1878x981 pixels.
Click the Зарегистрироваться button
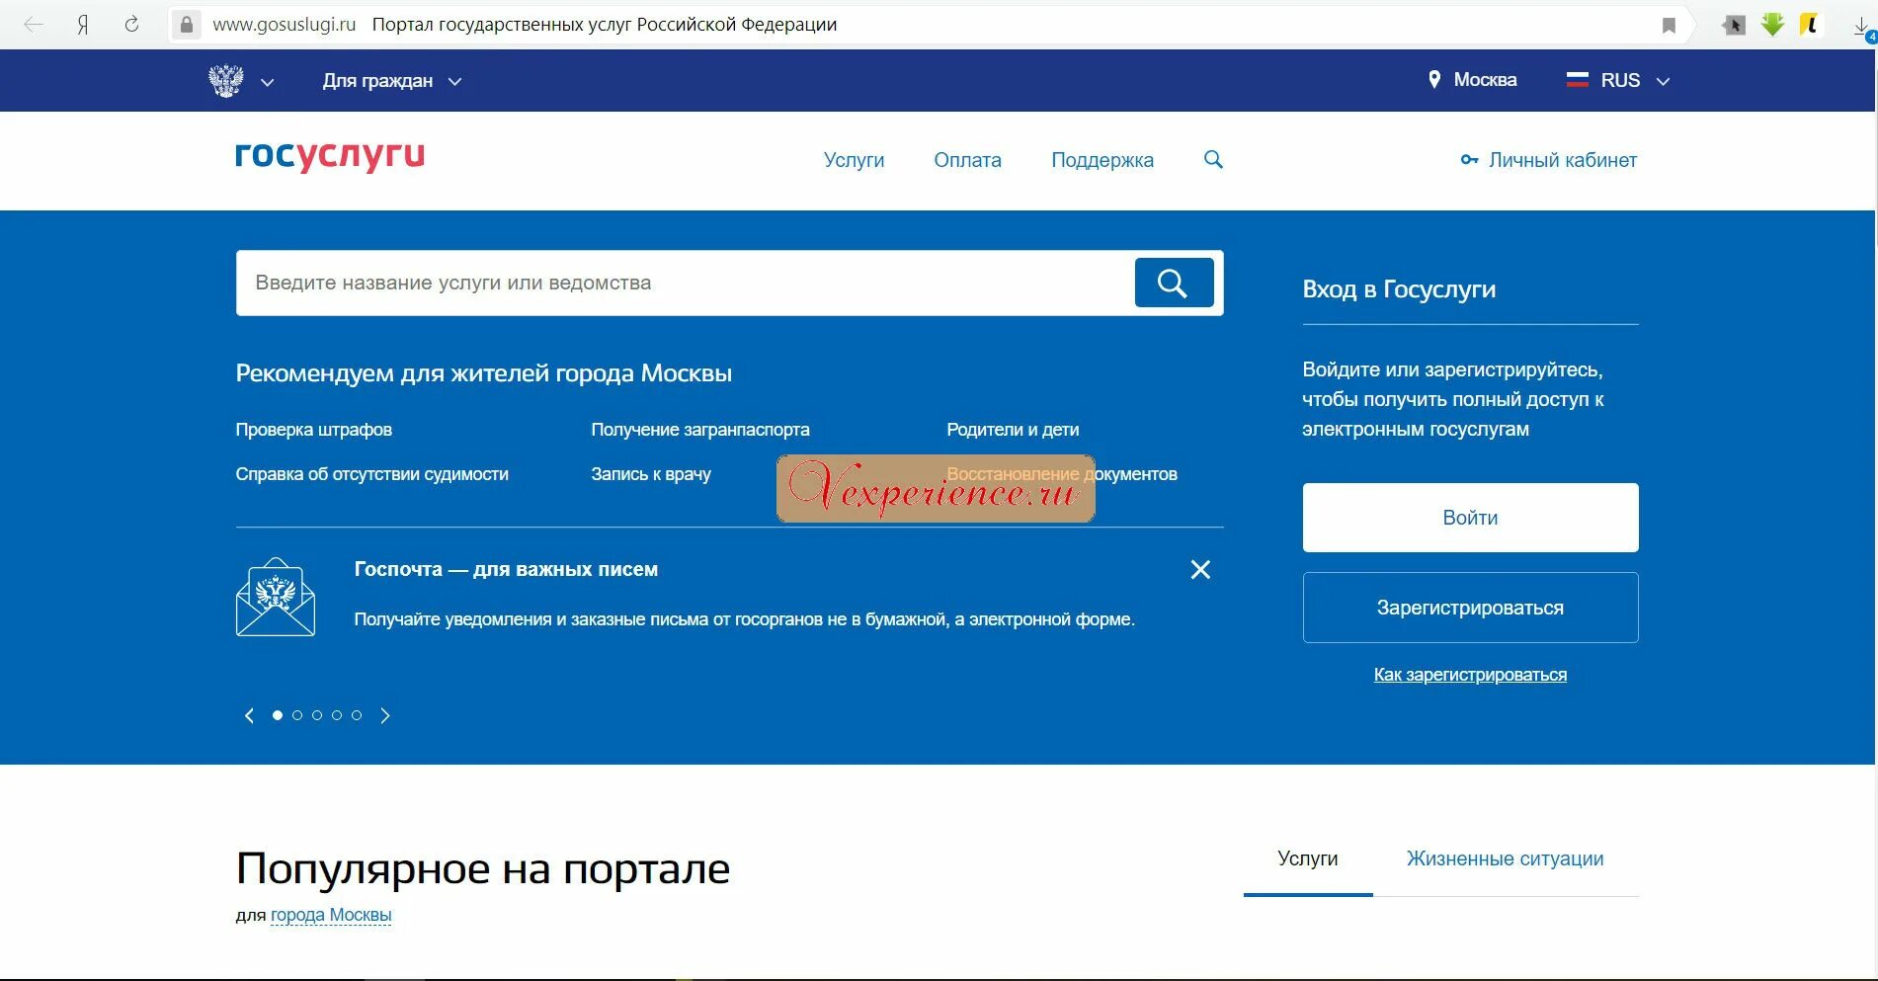pyautogui.click(x=1470, y=608)
